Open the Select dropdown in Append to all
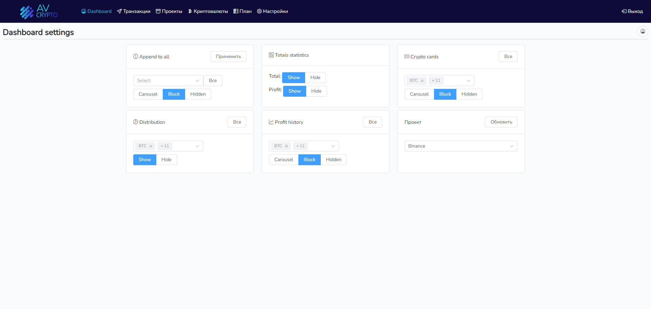The image size is (651, 309). [168, 80]
